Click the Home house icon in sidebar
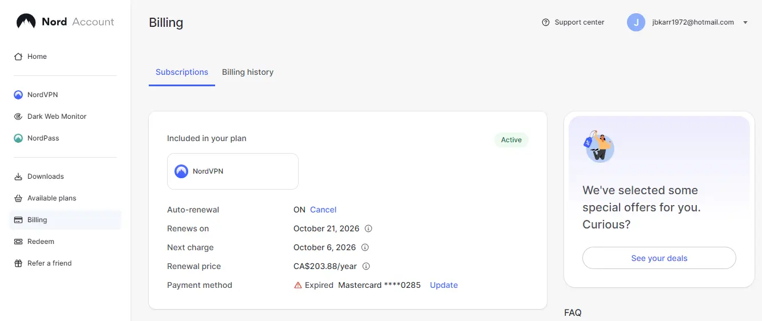Screen dimensions: 762x321 18,57
